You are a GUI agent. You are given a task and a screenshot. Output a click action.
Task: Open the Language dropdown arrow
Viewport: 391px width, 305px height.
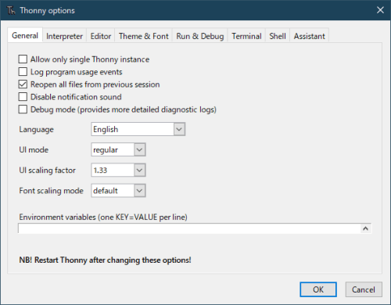[x=179, y=129]
